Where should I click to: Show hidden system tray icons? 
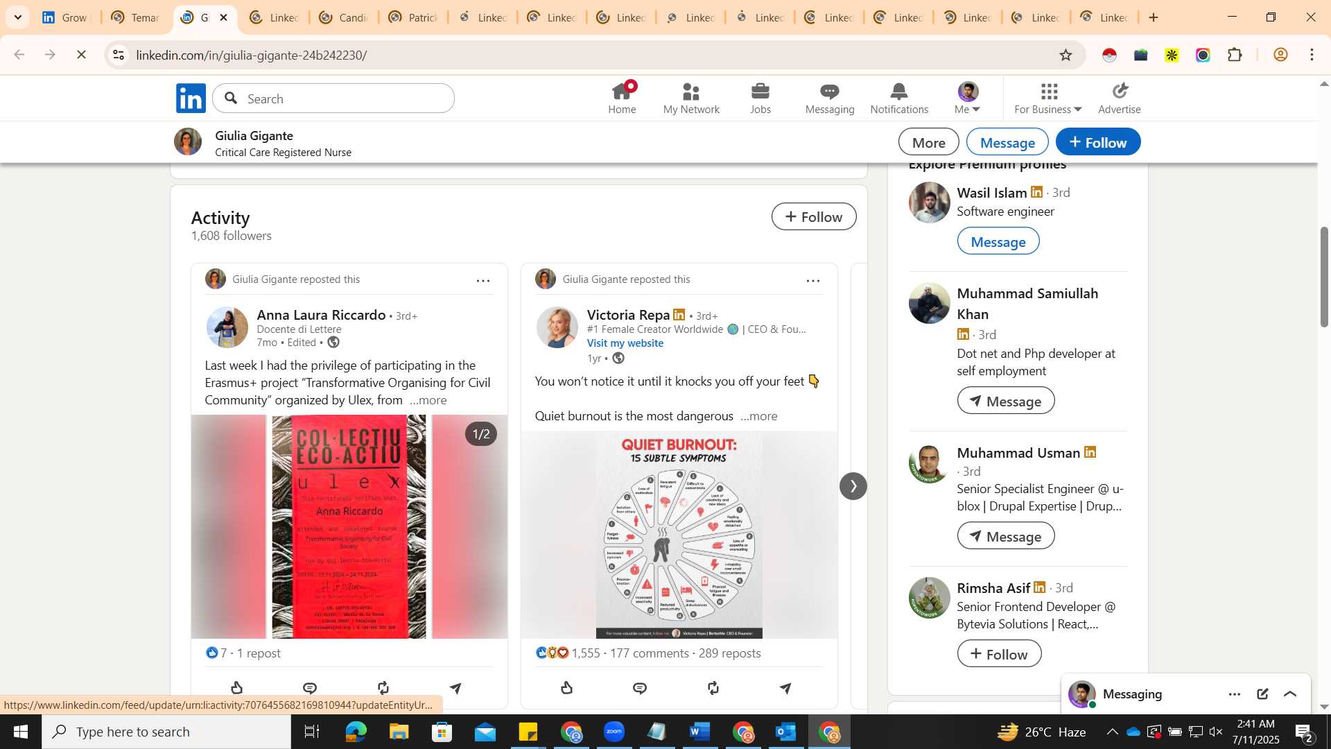pos(1112,732)
